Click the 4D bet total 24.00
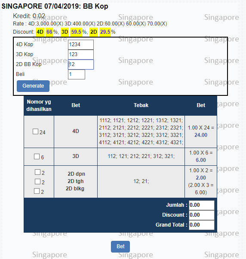The image size is (246, 259). pyautogui.click(x=201, y=135)
